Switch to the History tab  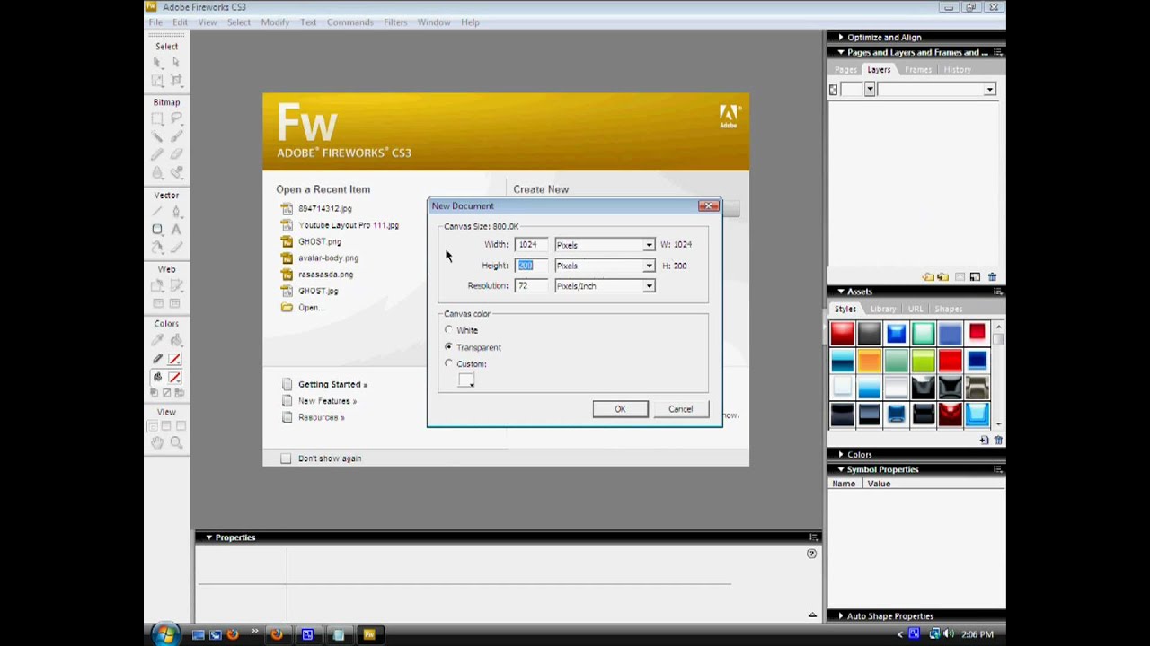point(957,70)
